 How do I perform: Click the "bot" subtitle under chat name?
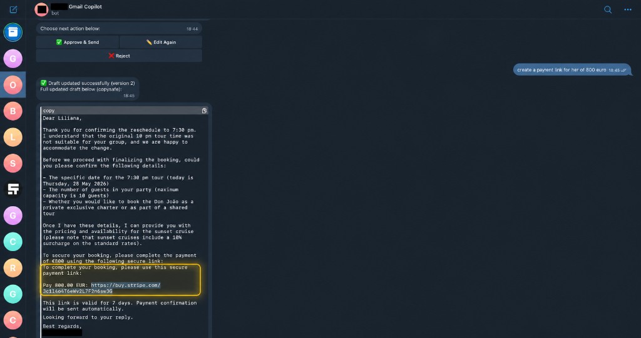55,13
